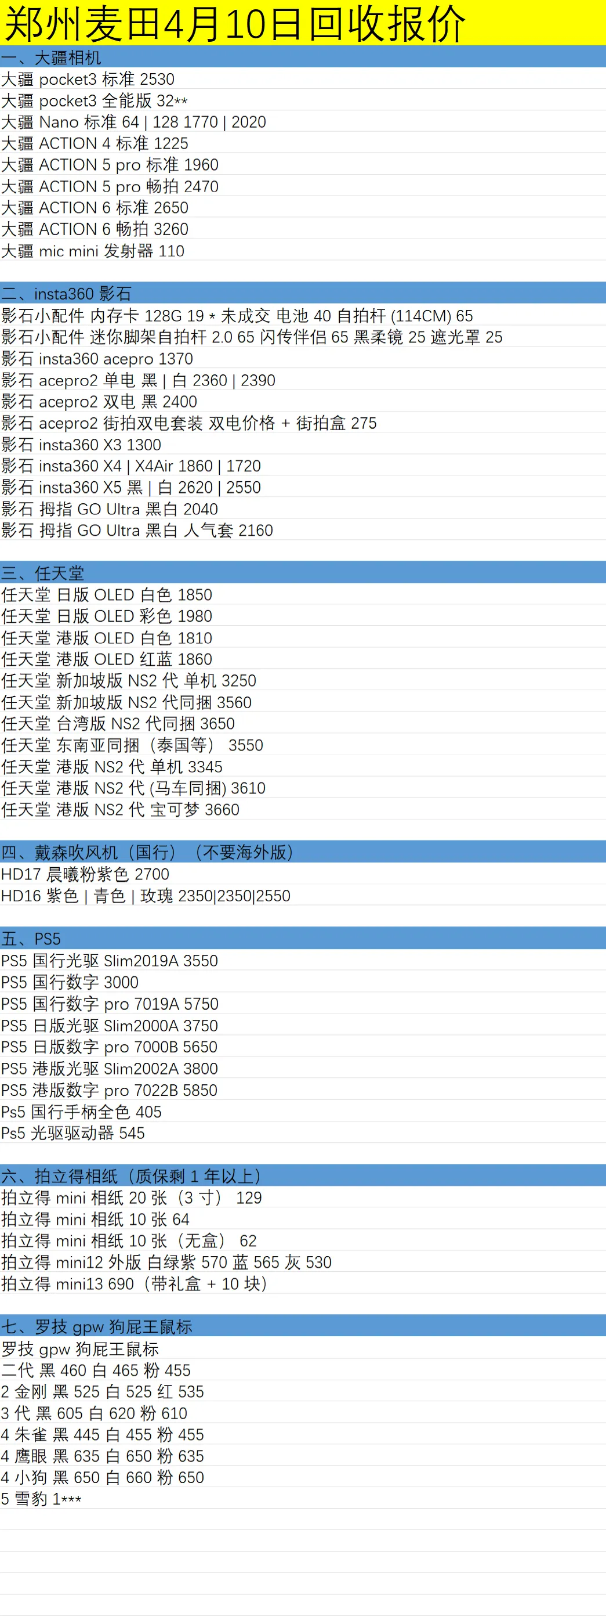Select row 影石 insta360 X3 1300
Screen dimensions: 606x1616
(x=303, y=444)
